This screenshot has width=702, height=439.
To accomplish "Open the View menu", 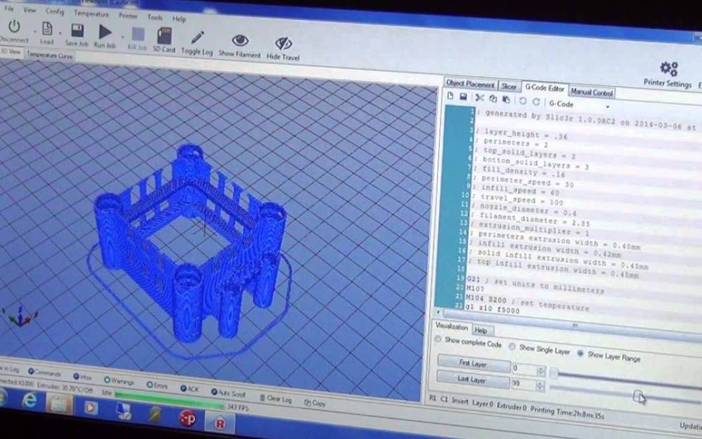I will tap(29, 9).
